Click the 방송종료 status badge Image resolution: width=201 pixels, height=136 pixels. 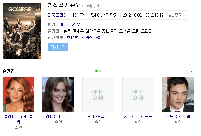click(175, 15)
